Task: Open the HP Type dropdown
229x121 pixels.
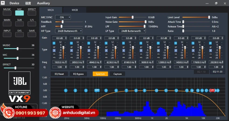Action: [68, 31]
